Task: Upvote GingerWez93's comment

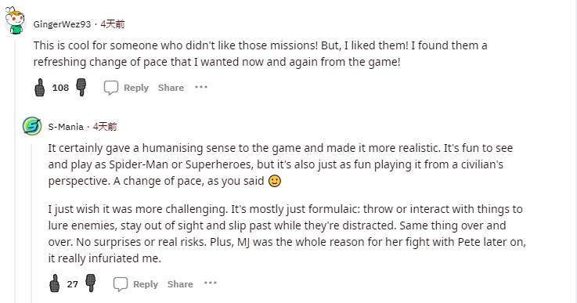Action: pyautogui.click(x=40, y=88)
